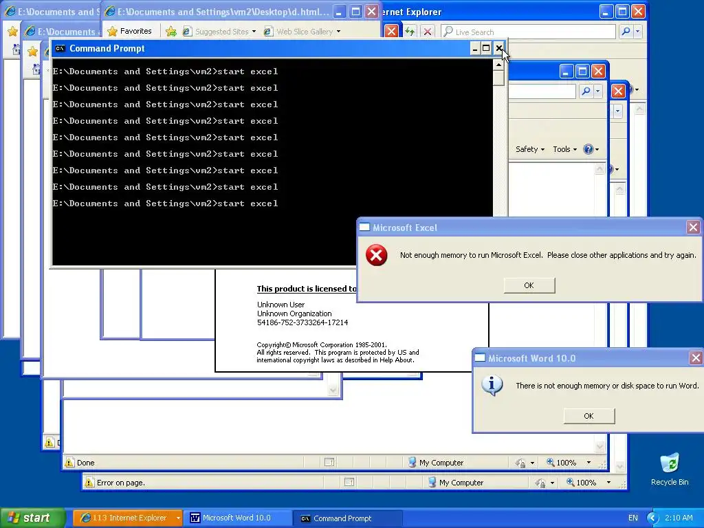The height and width of the screenshot is (528, 704).
Task: Click OK in the Microsoft Excel error dialog
Action: (529, 285)
